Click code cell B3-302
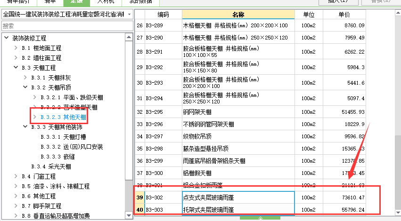The width and height of the screenshot is (401, 221). point(164,197)
